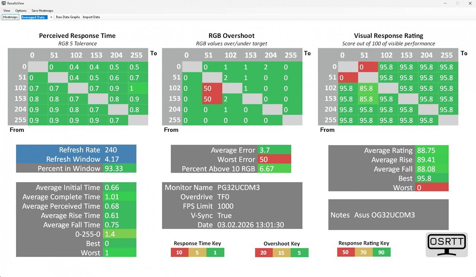Click the ResultsView app icon in title bar
Viewport: 476px width, 277px height.
[x=3, y=3]
